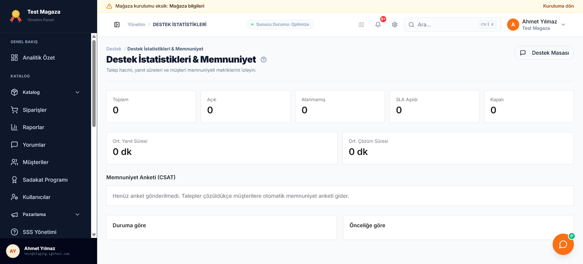Click the SLA Aşıldı stat card

click(x=435, y=107)
